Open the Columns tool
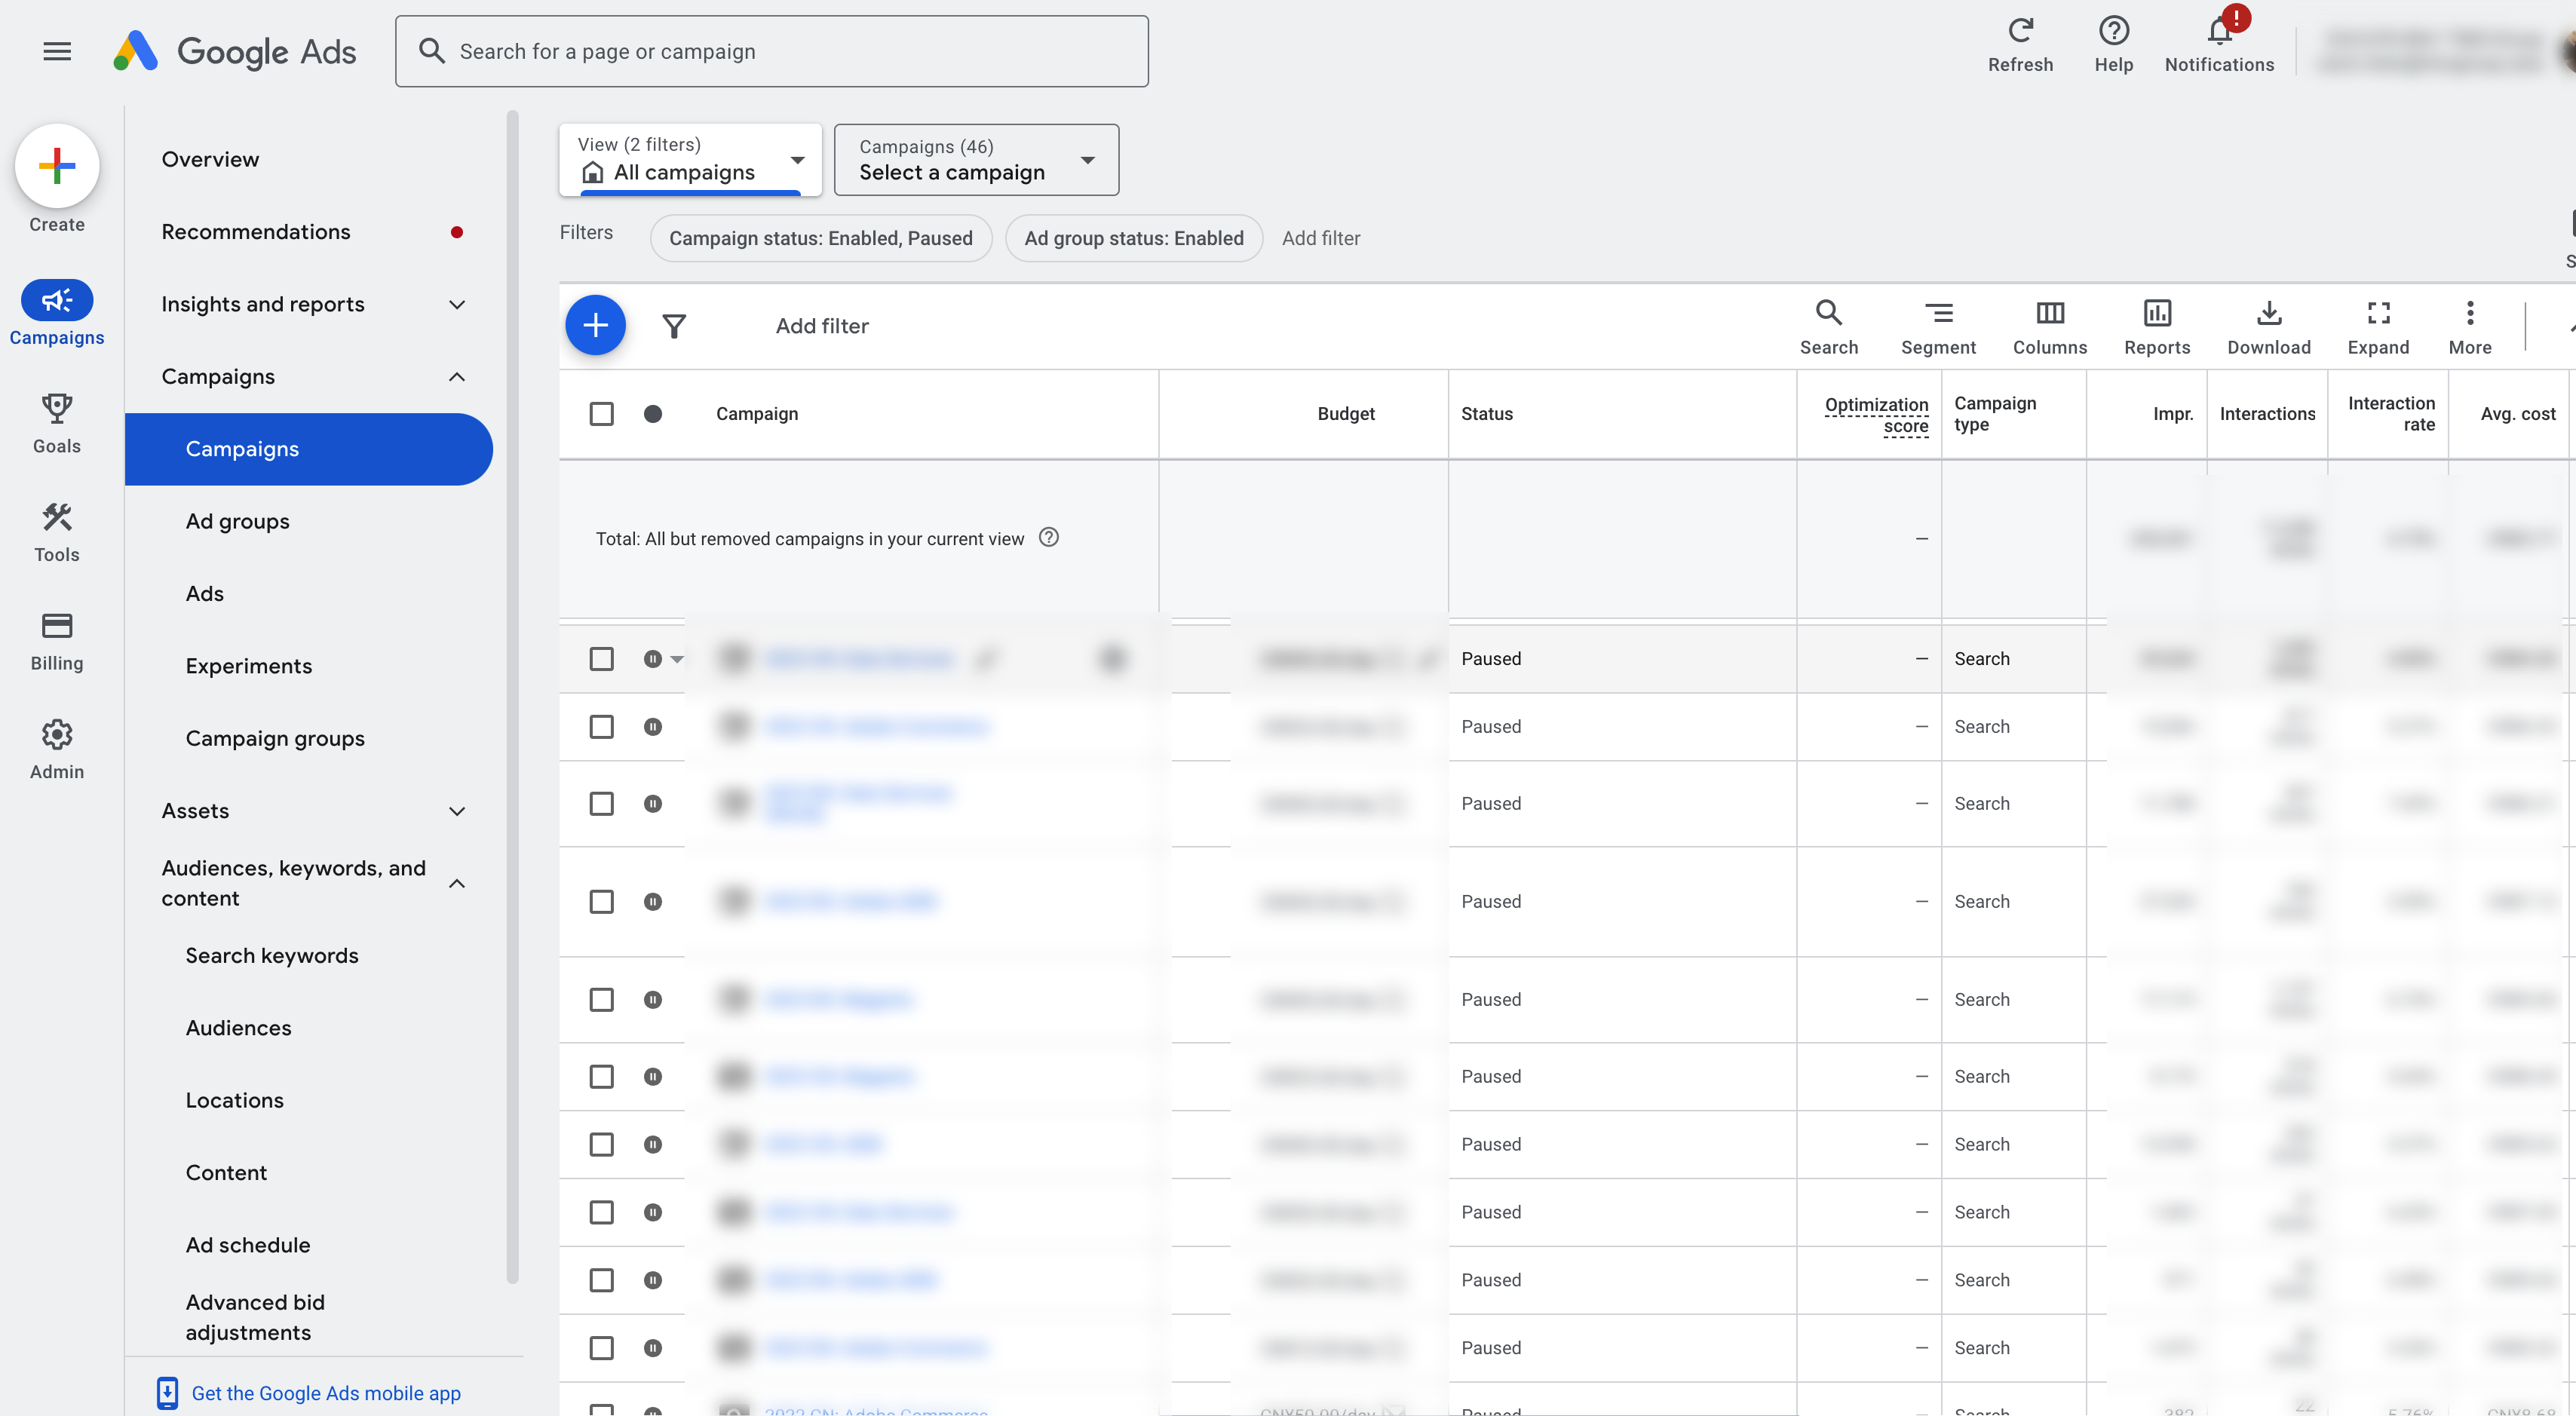Image resolution: width=2576 pixels, height=1416 pixels. click(x=2049, y=327)
